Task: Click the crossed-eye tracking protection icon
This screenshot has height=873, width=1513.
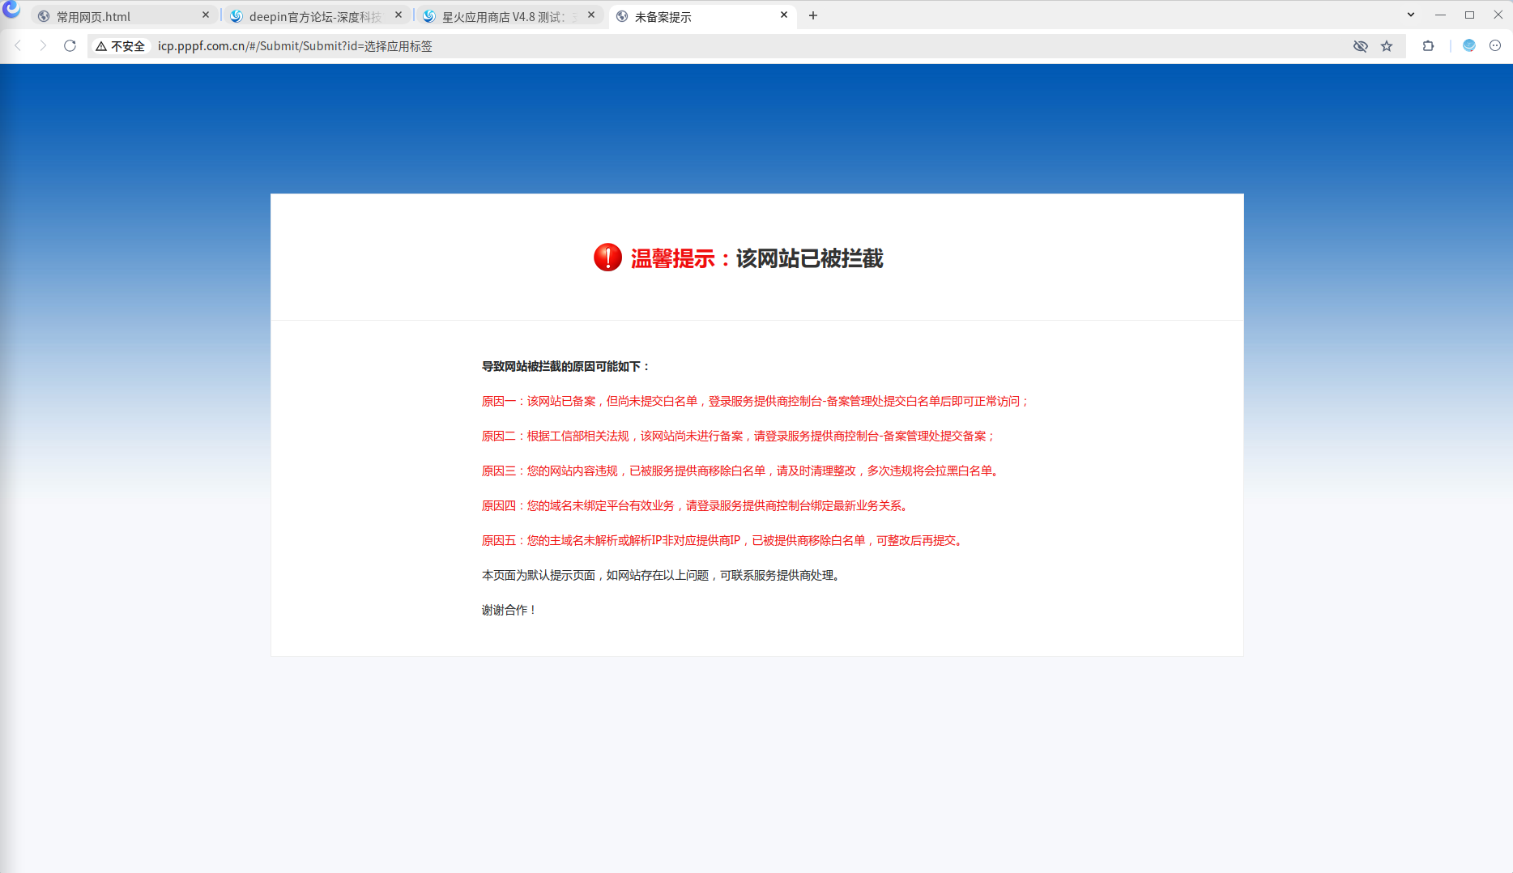Action: 1361,46
